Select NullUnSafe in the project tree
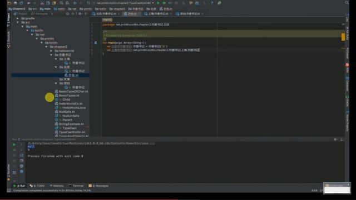 click(67, 116)
